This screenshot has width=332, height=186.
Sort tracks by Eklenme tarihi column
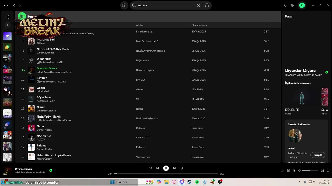[x=199, y=25]
